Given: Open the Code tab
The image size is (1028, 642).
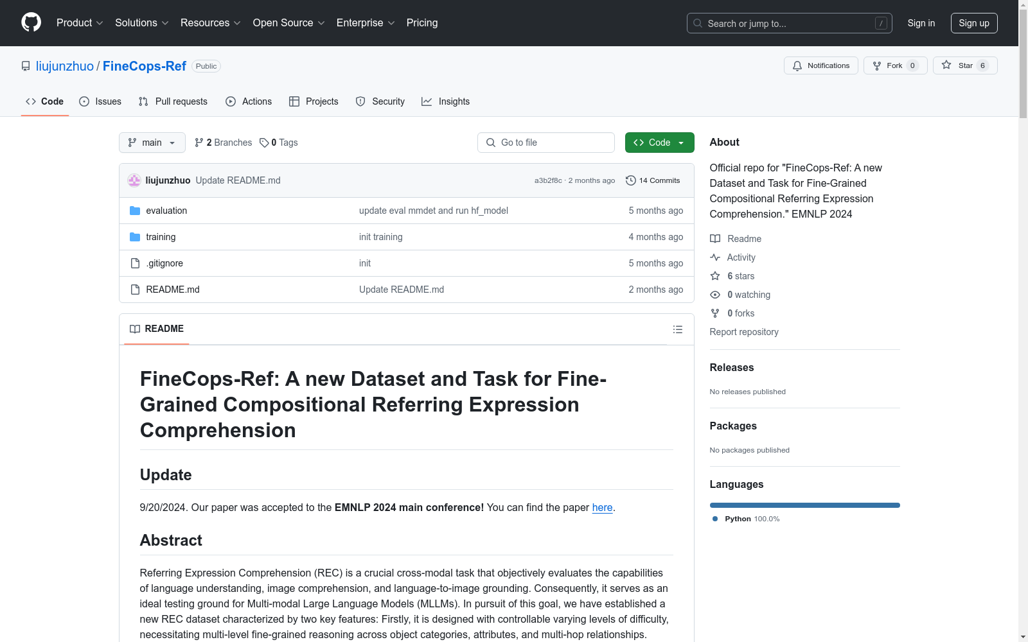Looking at the screenshot, I should coord(44,101).
